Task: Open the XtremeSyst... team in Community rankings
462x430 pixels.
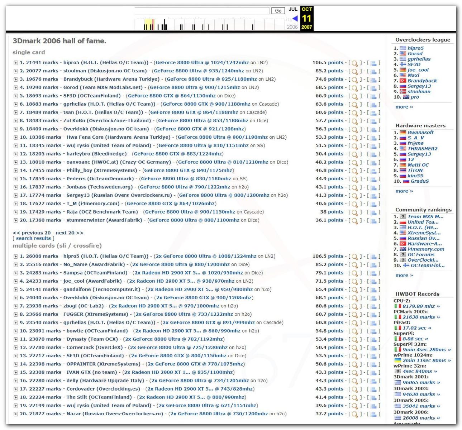Action: (424, 233)
